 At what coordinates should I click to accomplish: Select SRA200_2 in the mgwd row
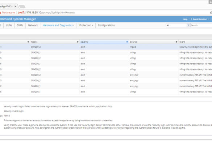[x=36, y=47]
